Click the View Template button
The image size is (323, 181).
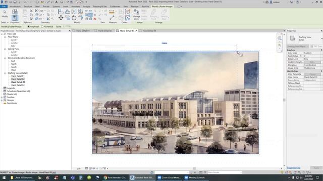click(312, 74)
